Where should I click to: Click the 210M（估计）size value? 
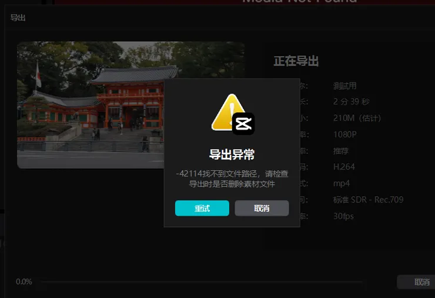pyautogui.click(x=357, y=118)
